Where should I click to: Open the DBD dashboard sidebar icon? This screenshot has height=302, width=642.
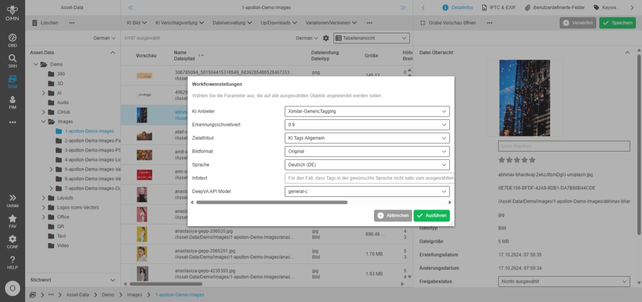(x=12, y=40)
